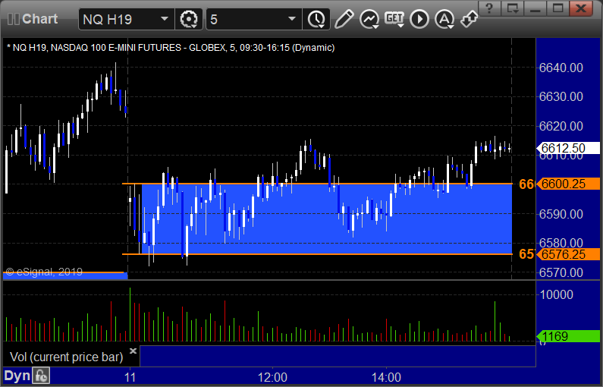The width and height of the screenshot is (603, 387).
Task: Click the link/share arrow toolbar icon
Action: 470,19
